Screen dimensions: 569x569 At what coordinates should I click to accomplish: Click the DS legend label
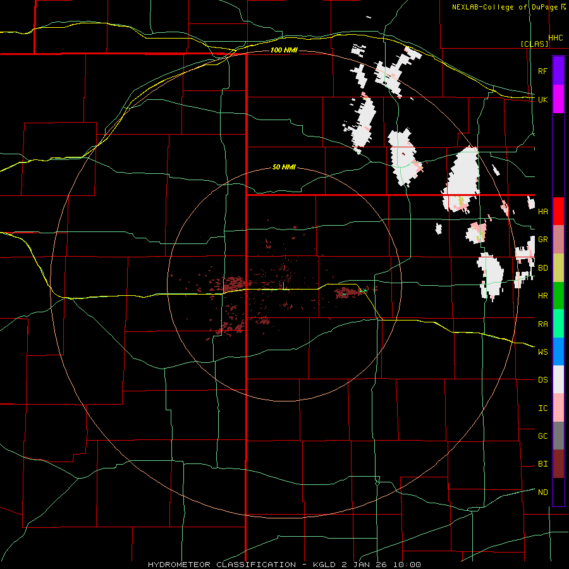[x=542, y=380]
